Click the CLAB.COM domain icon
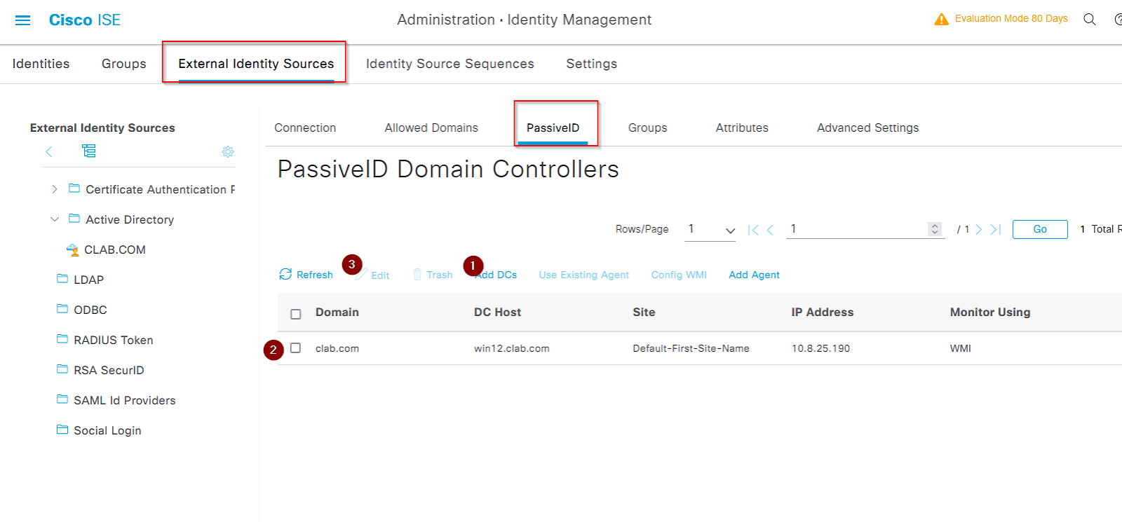Screen dimensions: 1122x522 coord(72,249)
